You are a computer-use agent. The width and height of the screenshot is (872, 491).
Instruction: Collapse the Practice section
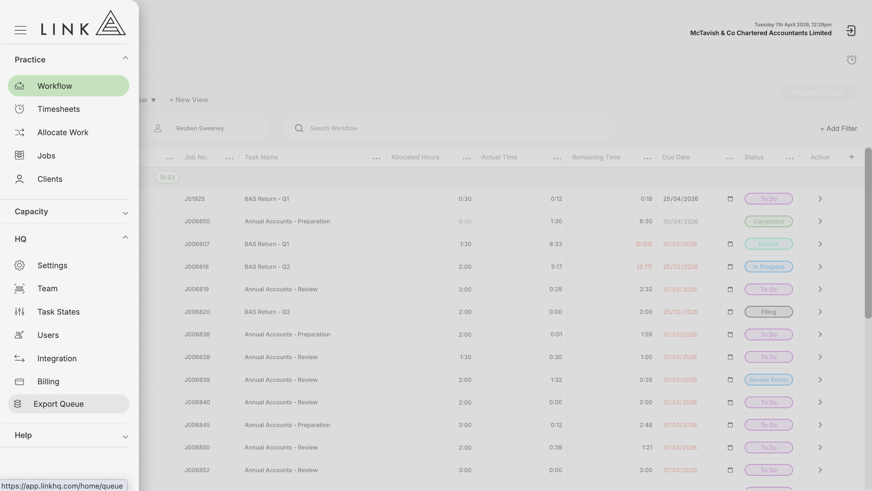point(125,58)
